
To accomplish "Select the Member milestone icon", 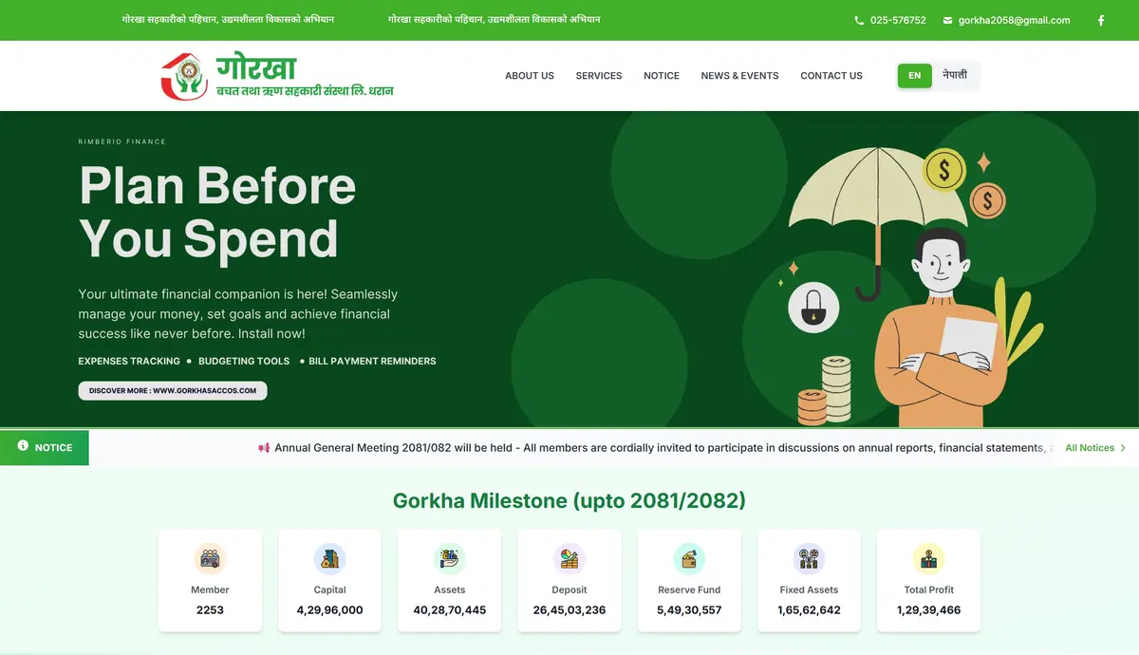I will pyautogui.click(x=210, y=559).
